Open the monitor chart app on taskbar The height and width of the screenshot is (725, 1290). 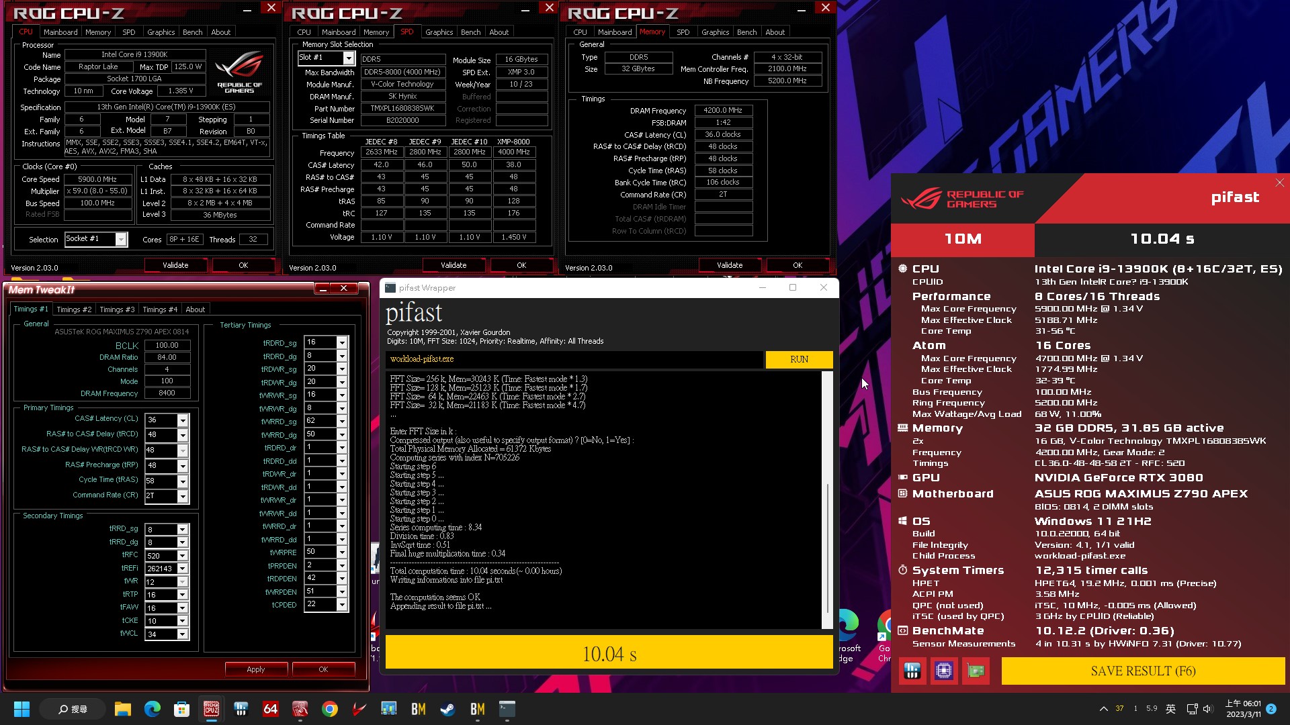[389, 709]
